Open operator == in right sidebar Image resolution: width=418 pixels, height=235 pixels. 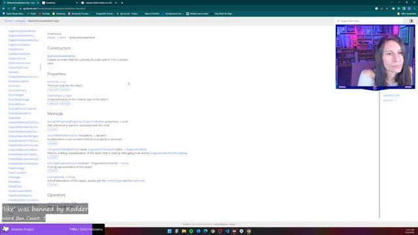point(390,101)
